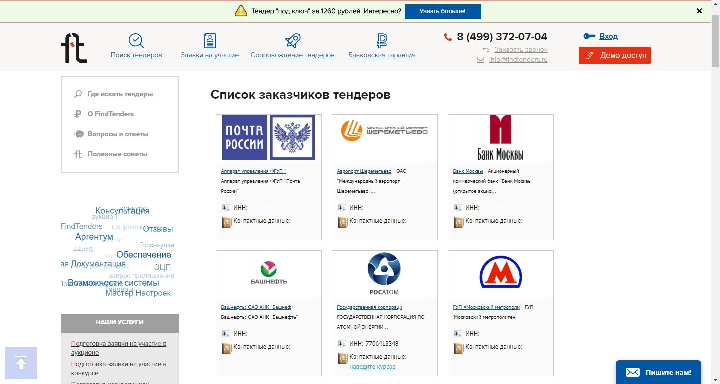Click the Шереметьево airport logo thumbnail

(x=385, y=137)
